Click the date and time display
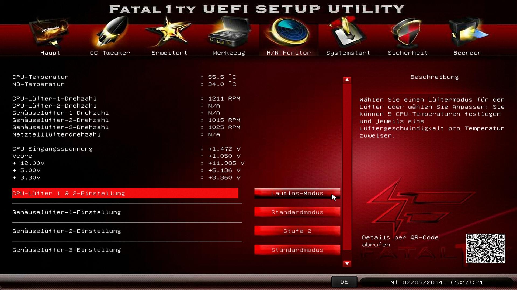 pyautogui.click(x=436, y=282)
